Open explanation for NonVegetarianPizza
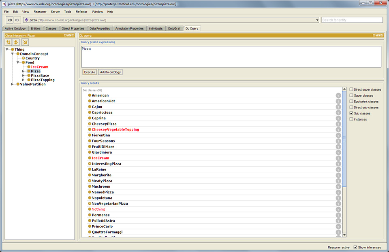Image resolution: width=389 pixels, height=252 pixels. (x=338, y=204)
